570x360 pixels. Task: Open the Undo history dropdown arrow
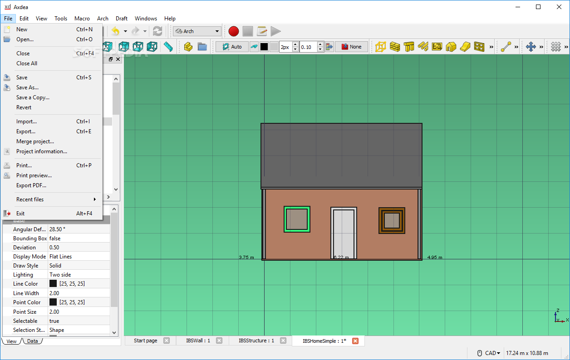(125, 31)
